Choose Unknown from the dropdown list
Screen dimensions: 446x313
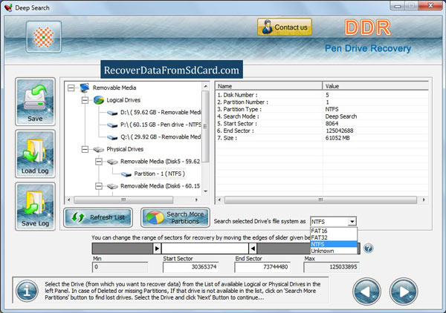[x=334, y=251]
